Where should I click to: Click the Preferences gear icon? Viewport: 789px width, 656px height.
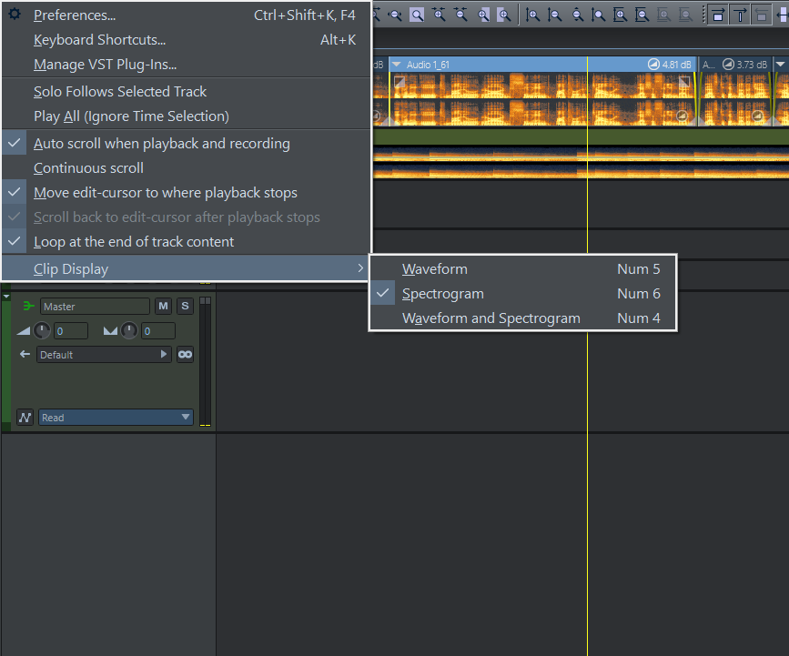click(x=15, y=15)
